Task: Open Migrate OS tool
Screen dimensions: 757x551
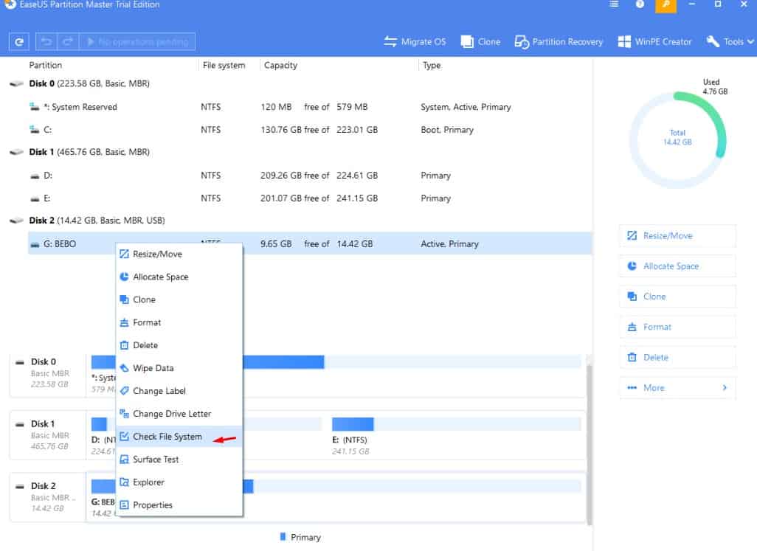Action: [x=415, y=42]
